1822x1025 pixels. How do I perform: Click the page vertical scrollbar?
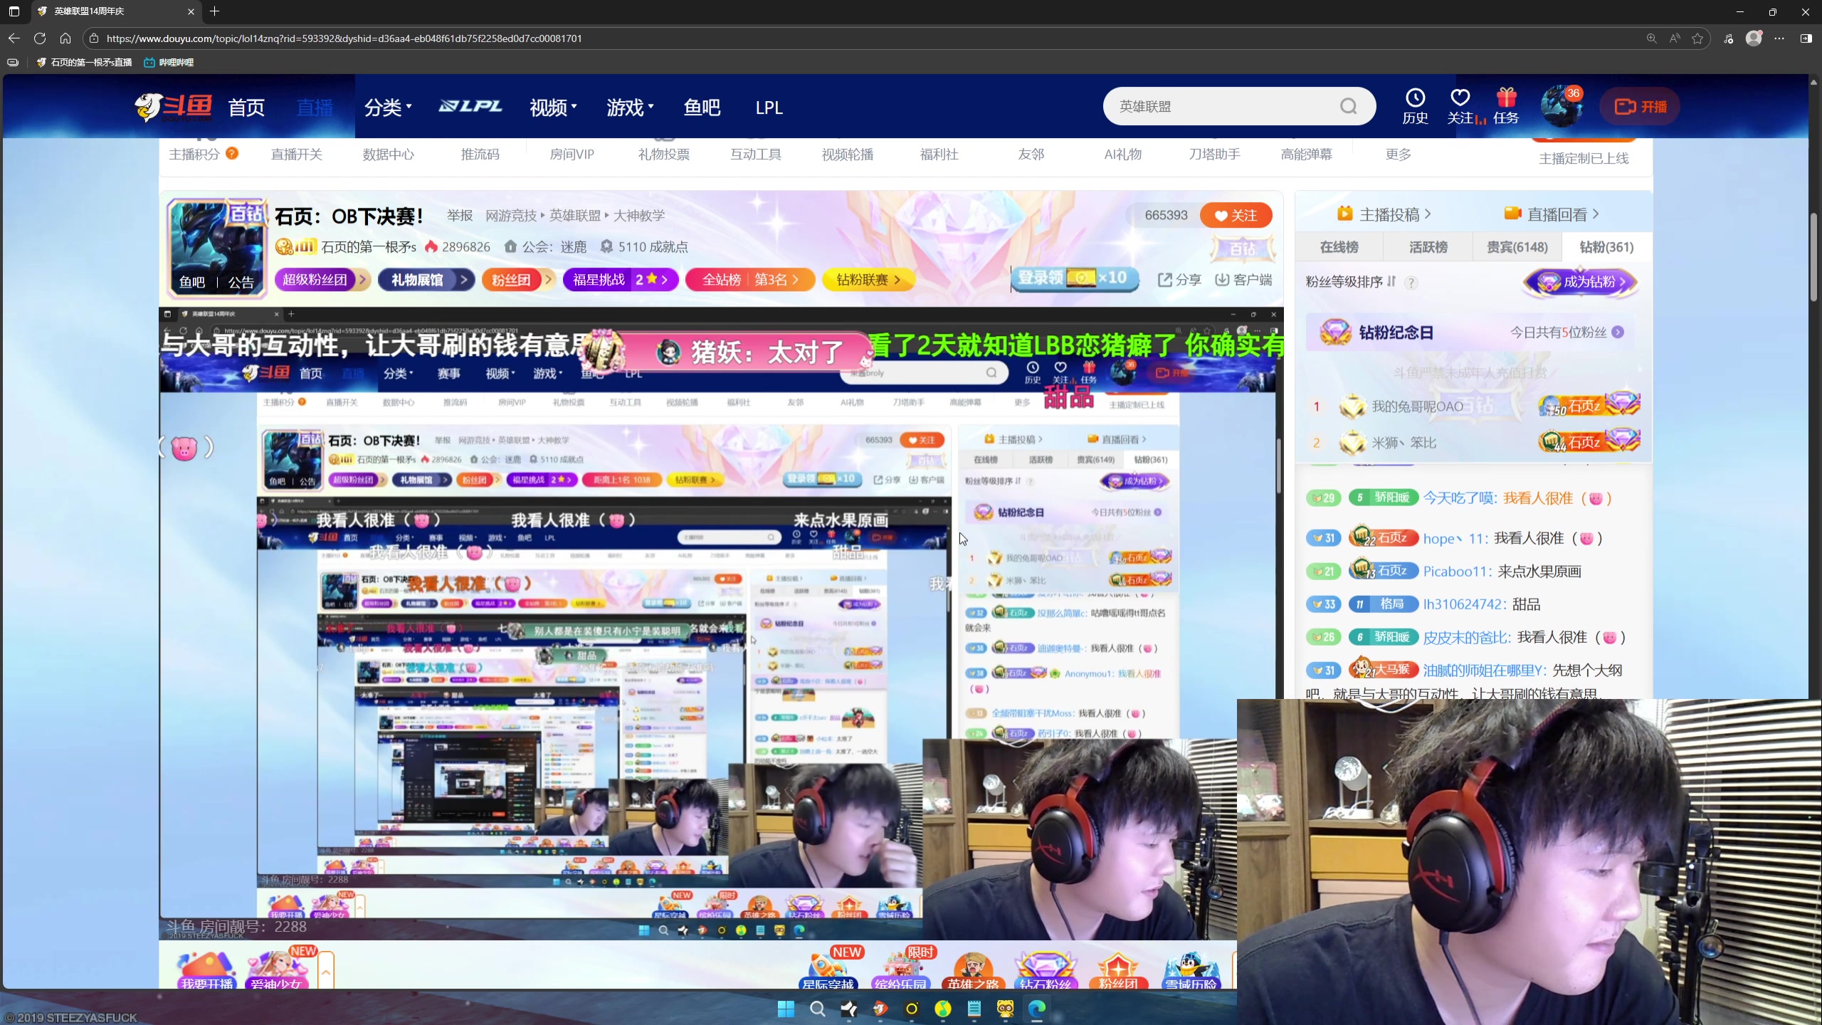1815,256
